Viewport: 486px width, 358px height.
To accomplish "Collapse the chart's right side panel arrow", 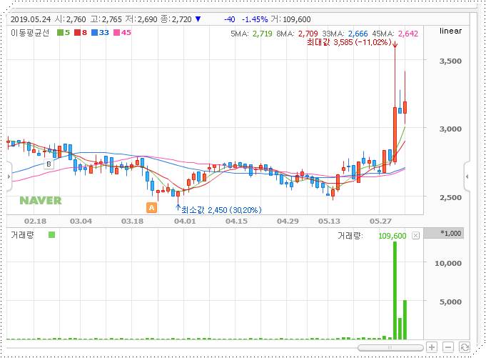I will (x=467, y=176).
